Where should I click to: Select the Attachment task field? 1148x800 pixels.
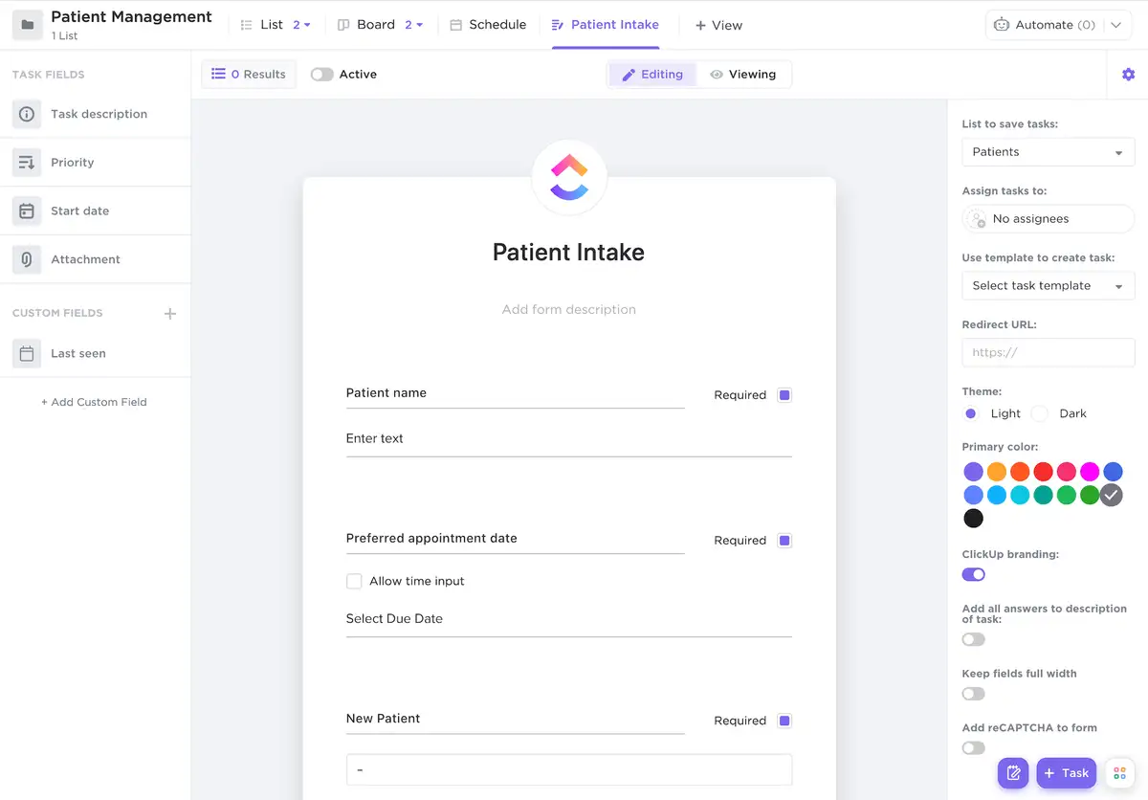pyautogui.click(x=85, y=258)
